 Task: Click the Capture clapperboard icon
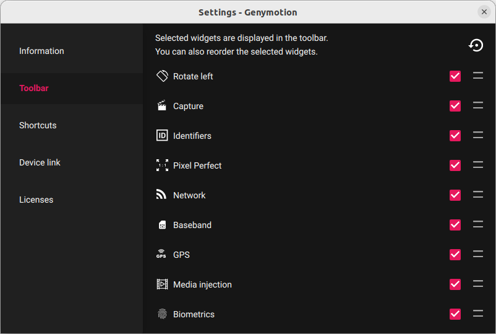(162, 106)
